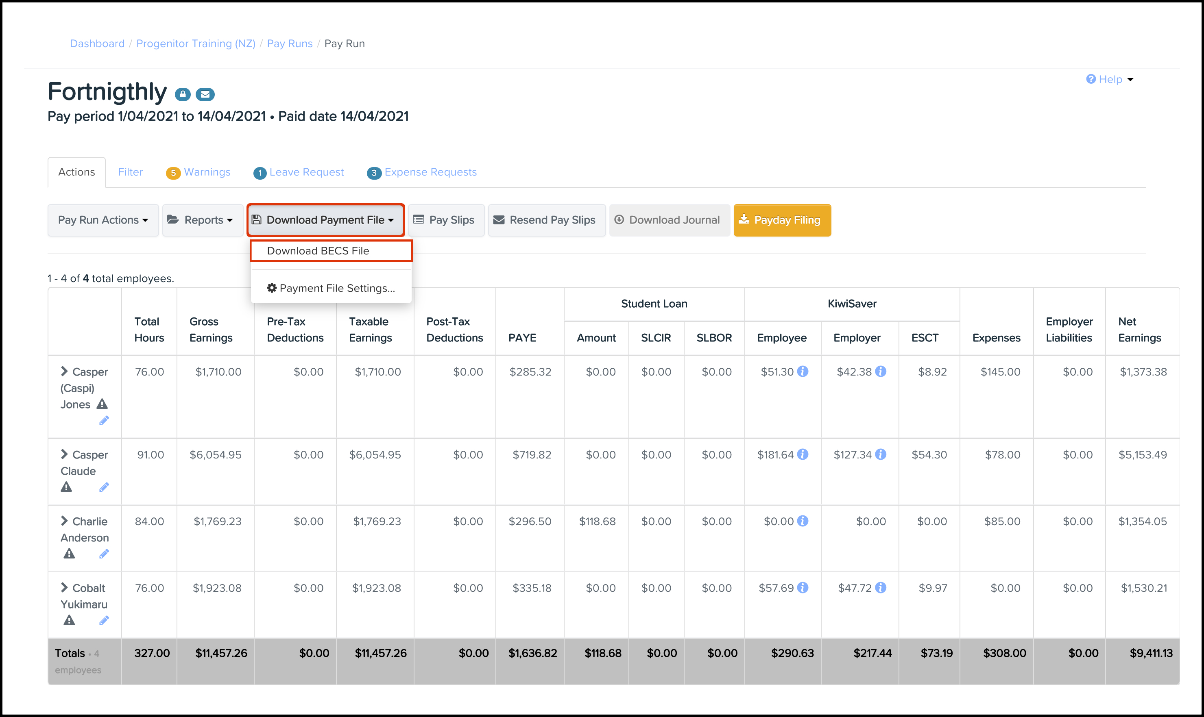Expand Casper (Caspi) Jones row
Screen dimensions: 1204x717
coord(64,371)
